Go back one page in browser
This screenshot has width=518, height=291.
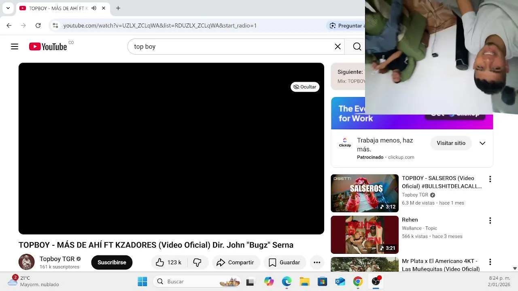point(9,25)
